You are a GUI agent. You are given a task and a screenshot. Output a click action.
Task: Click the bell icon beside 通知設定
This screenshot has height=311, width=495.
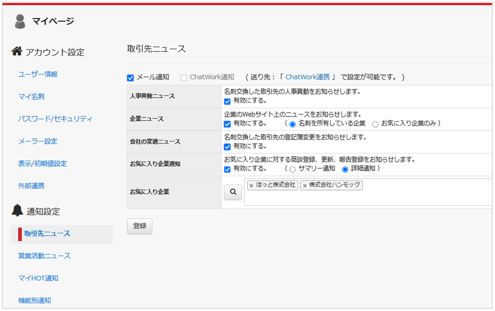(17, 211)
